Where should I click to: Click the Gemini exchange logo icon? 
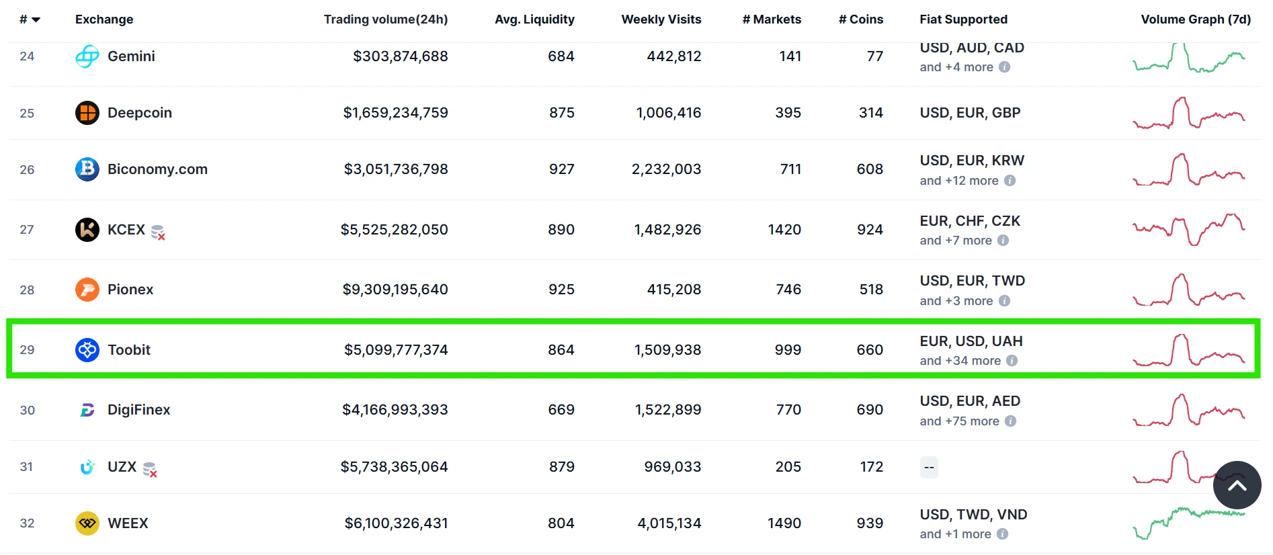87,56
